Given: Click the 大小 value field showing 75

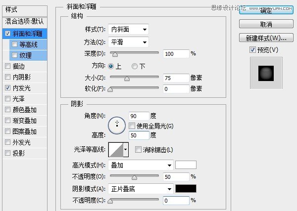Looking at the screenshot, I should [176, 78].
